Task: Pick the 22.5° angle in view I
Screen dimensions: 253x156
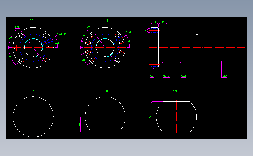Action: point(57,43)
